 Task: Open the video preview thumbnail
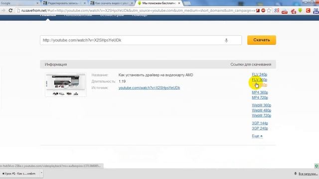(66, 85)
